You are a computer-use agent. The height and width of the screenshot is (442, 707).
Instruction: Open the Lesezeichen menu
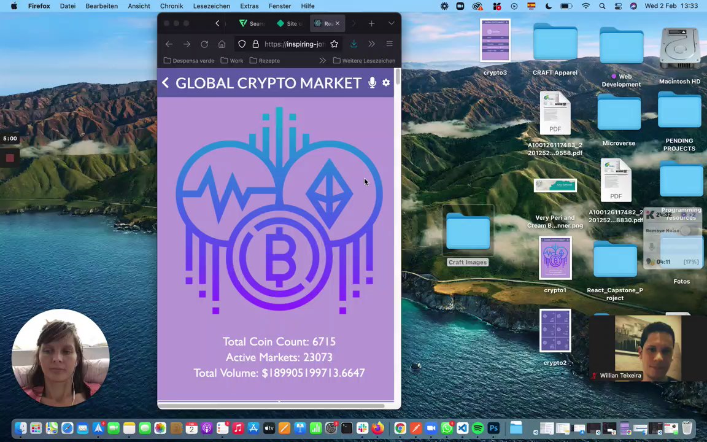coord(212,6)
